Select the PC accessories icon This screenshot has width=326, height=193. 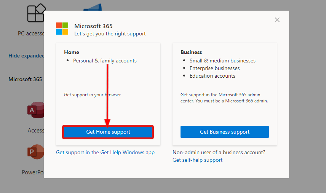click(36, 13)
